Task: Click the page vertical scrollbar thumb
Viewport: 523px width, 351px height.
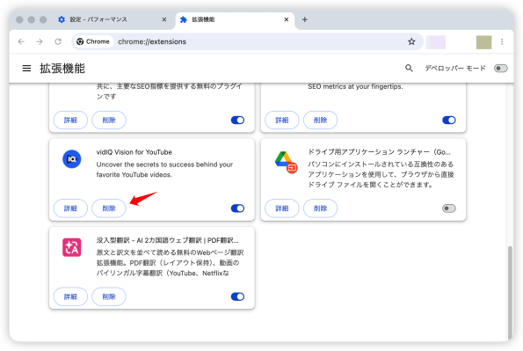Action: point(510,293)
